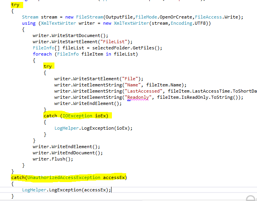The width and height of the screenshot is (257, 201).
Task: Click the outer highlighted try keyword
Action: (x=15, y=5)
